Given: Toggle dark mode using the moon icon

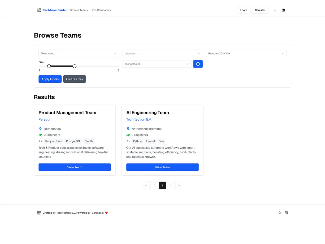Looking at the screenshot, I should 275,10.
